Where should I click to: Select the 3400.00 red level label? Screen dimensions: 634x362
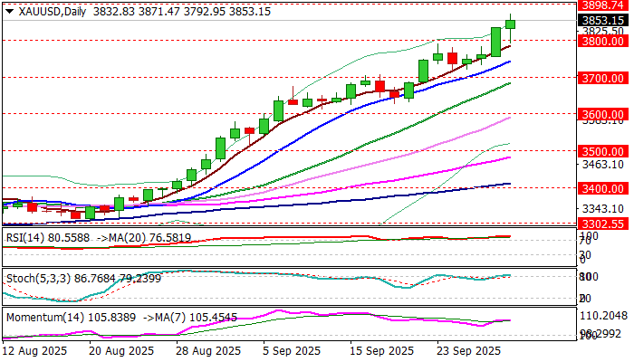coord(603,188)
